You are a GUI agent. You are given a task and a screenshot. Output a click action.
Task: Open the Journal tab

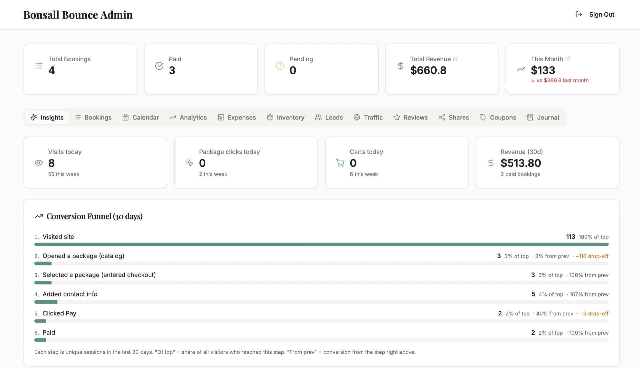[543, 117]
